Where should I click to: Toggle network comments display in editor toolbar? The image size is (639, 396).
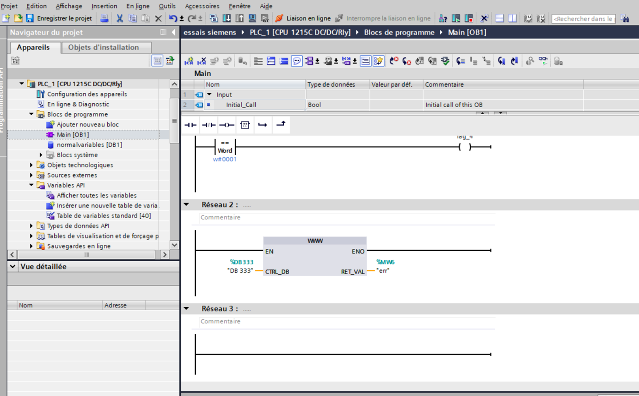point(297,61)
